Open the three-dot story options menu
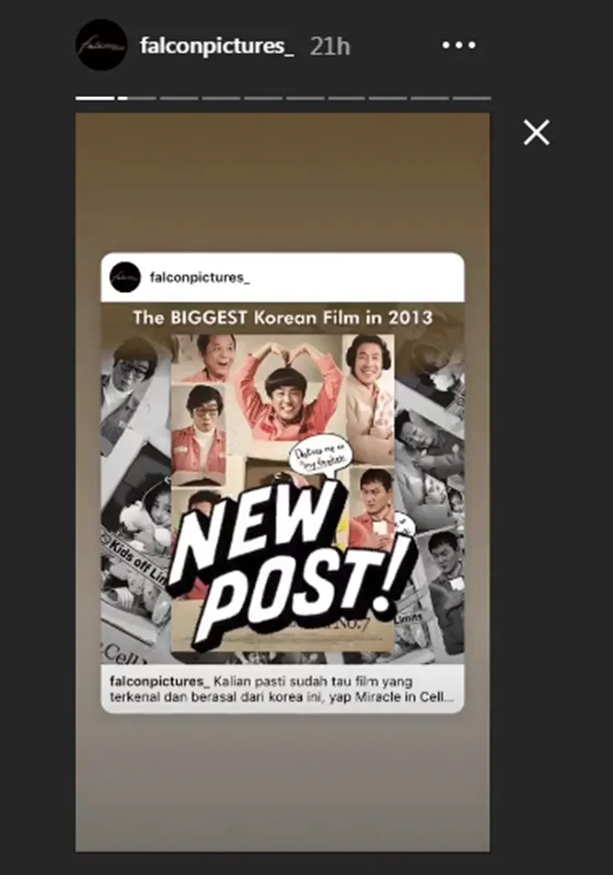This screenshot has height=875, width=613. (458, 45)
